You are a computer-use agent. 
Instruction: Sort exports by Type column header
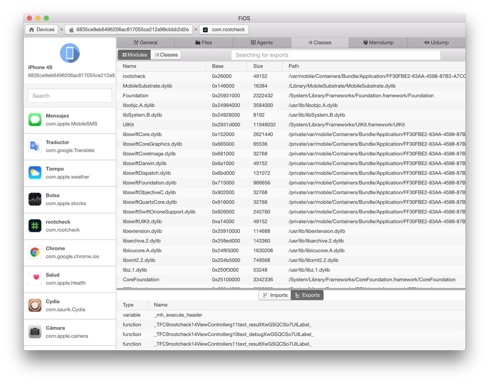(132, 305)
